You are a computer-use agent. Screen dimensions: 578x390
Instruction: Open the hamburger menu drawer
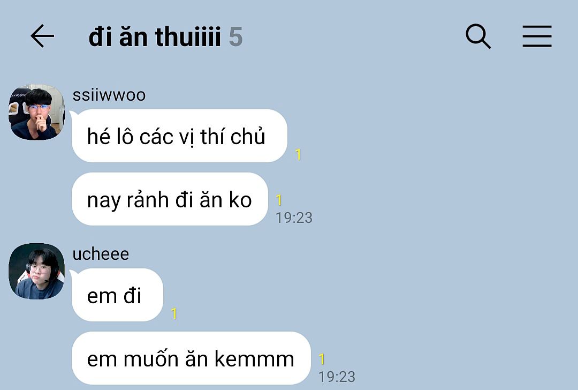[537, 36]
